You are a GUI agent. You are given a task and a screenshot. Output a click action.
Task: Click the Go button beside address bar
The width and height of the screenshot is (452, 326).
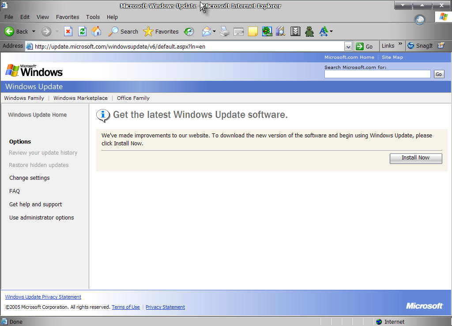[x=364, y=46]
